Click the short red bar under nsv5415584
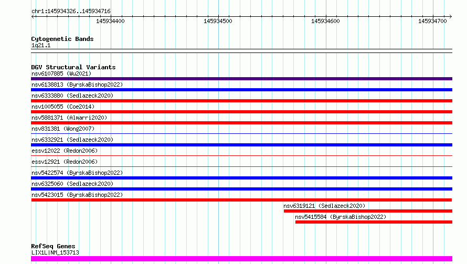The image size is (467, 264). click(x=374, y=222)
